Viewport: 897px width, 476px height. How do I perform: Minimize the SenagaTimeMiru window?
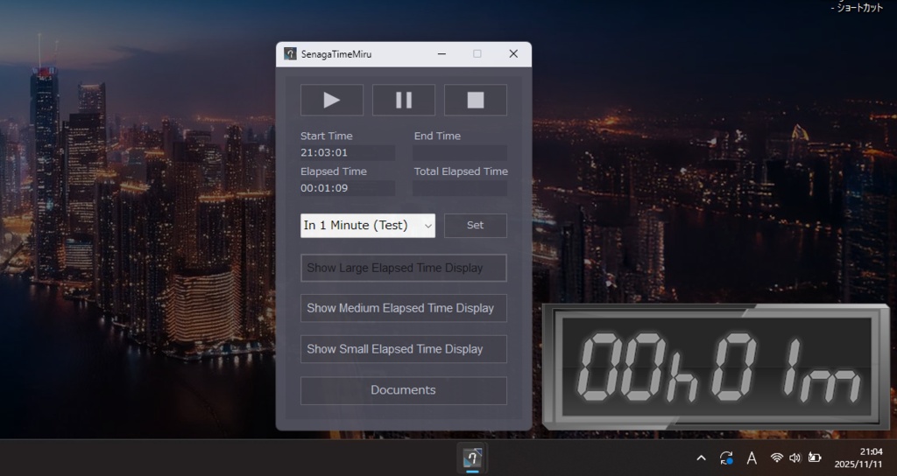point(441,53)
